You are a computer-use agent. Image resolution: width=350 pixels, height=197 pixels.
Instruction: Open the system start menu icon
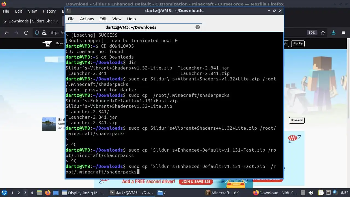4,193
